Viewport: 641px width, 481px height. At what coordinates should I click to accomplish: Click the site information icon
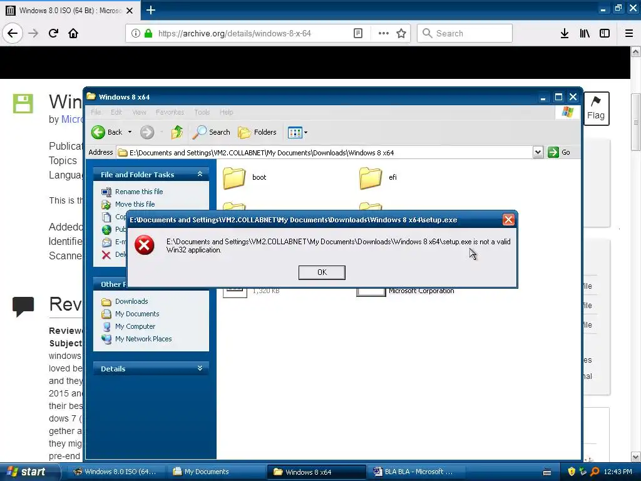(135, 33)
